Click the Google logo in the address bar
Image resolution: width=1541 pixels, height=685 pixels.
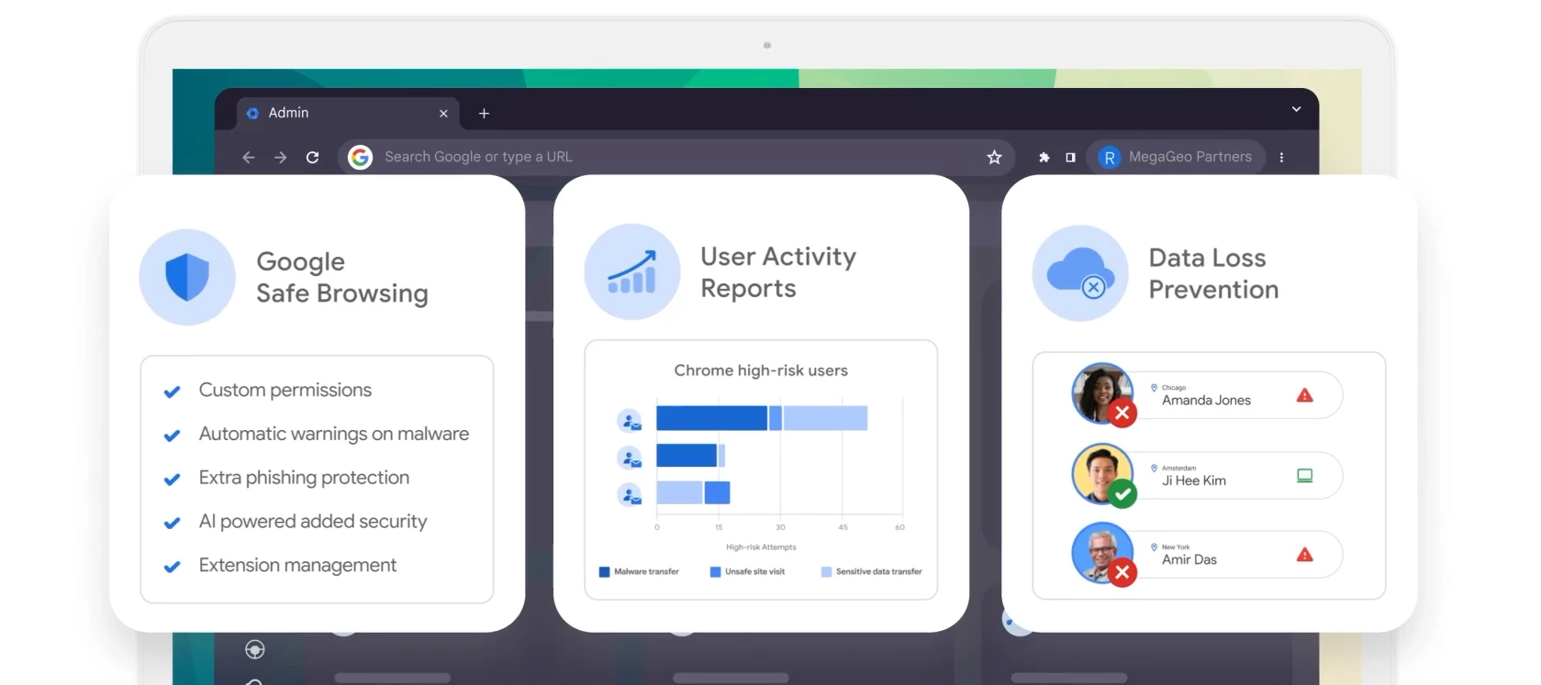[361, 158]
